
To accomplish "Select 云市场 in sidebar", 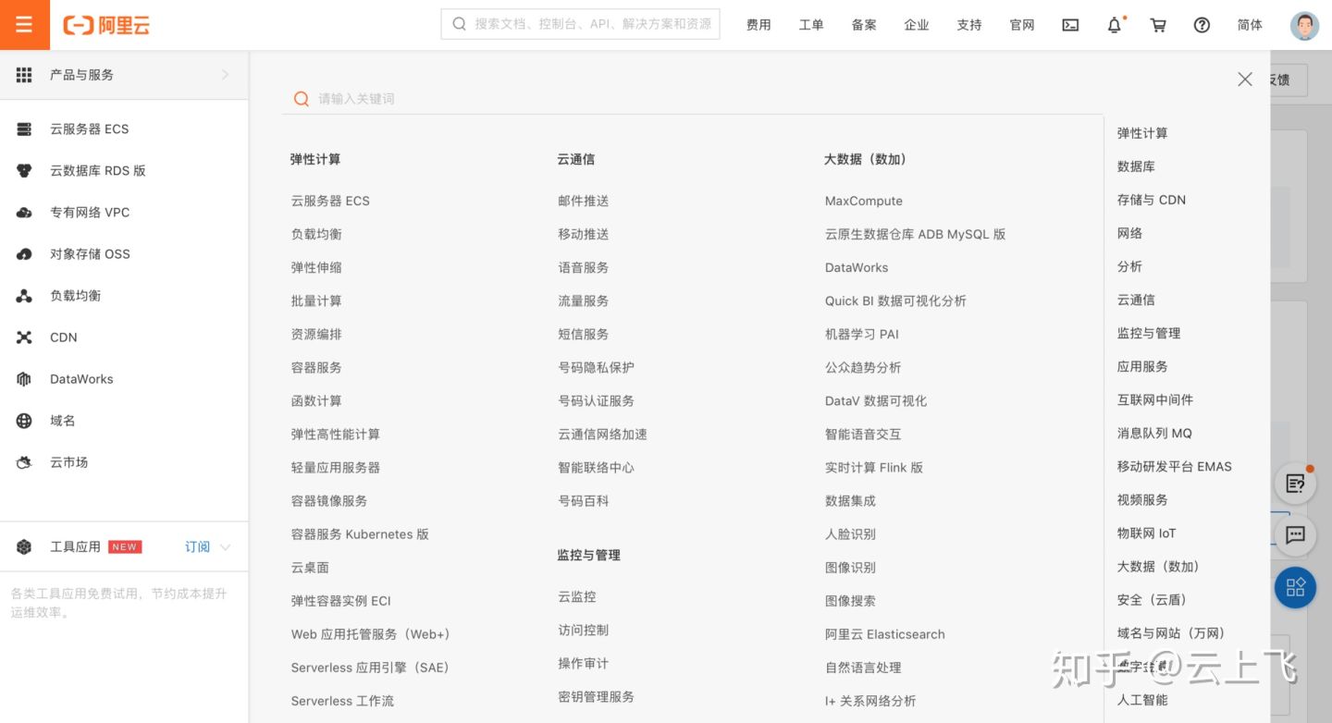I will tap(69, 462).
